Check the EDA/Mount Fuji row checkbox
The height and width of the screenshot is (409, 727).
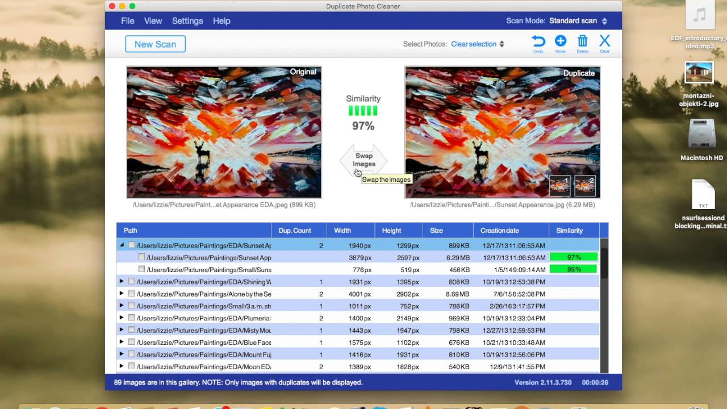[132, 354]
